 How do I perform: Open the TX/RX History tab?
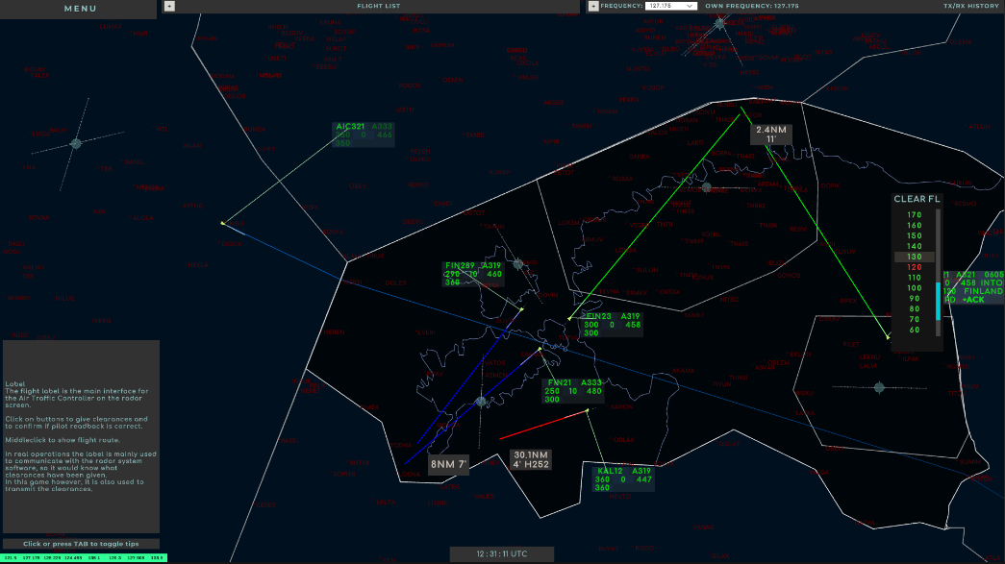click(x=970, y=6)
